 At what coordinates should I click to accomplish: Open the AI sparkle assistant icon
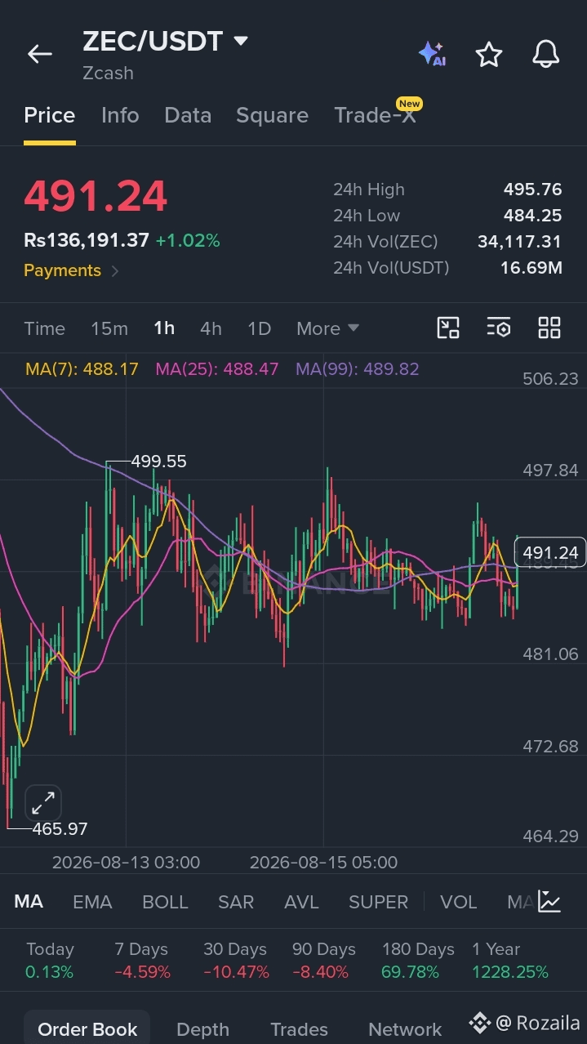tap(432, 54)
